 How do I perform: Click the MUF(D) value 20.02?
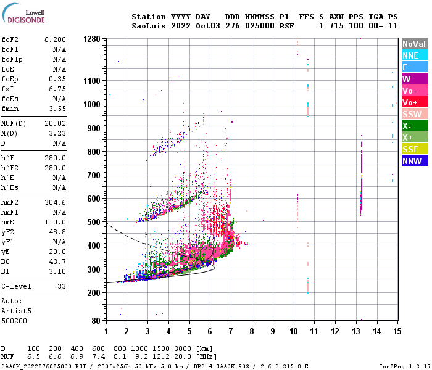pos(55,123)
